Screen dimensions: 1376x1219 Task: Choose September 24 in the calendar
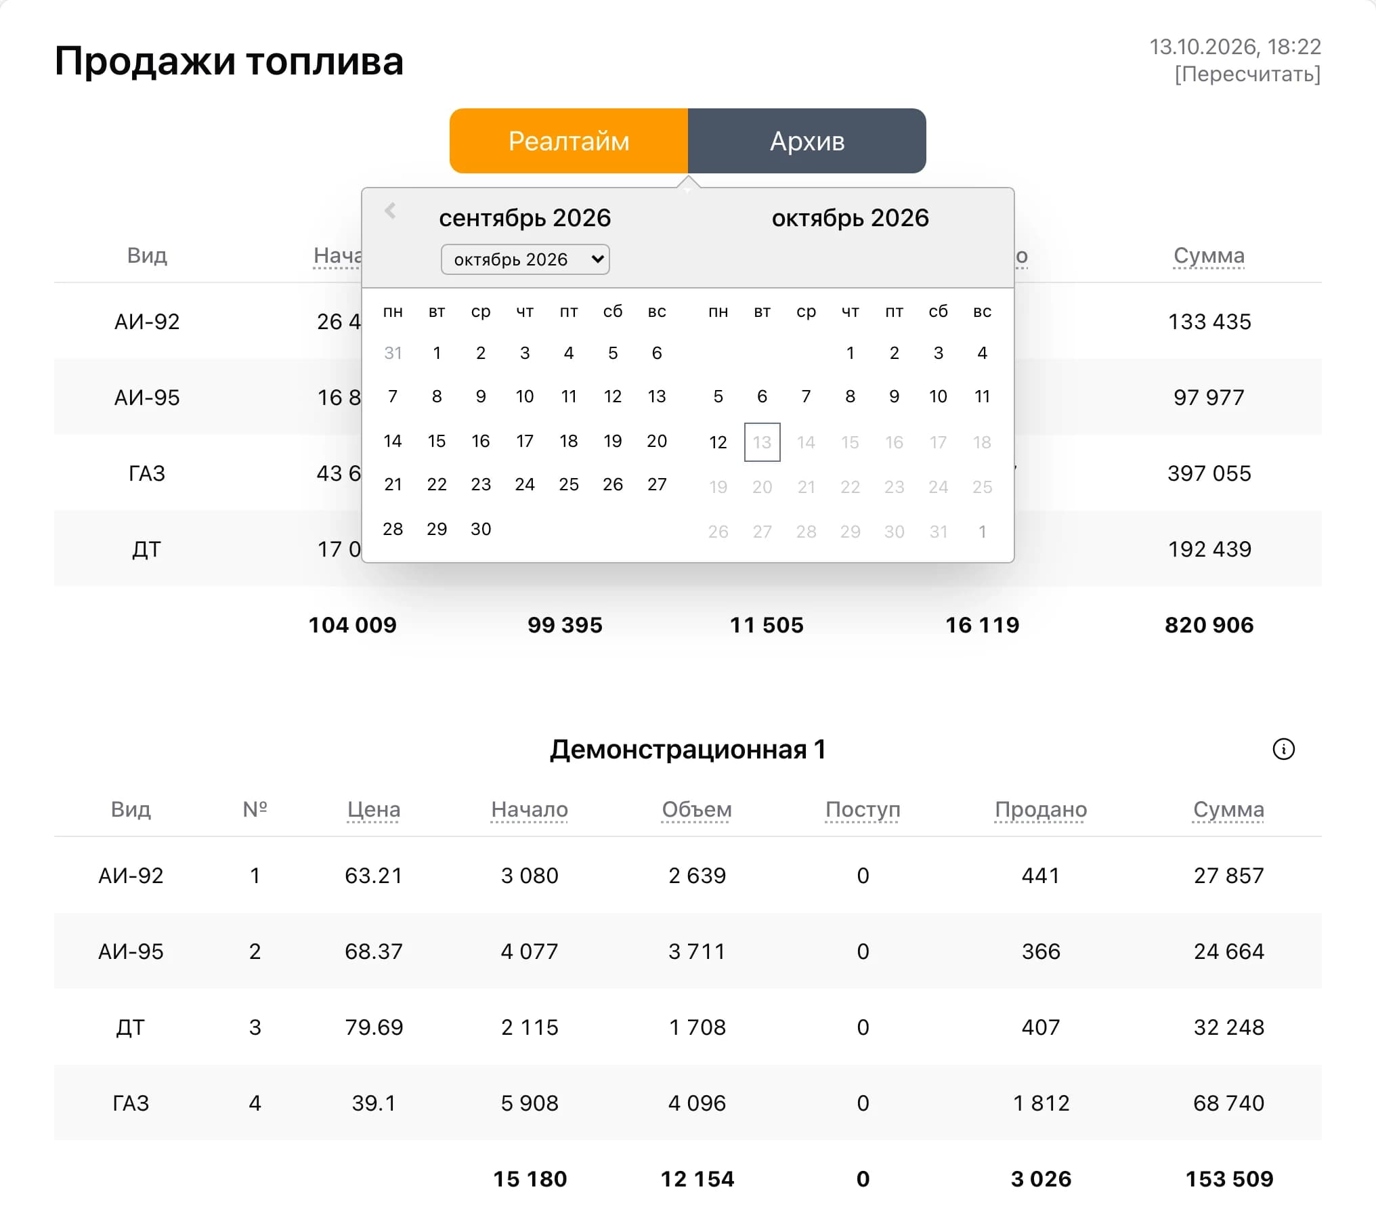(525, 484)
